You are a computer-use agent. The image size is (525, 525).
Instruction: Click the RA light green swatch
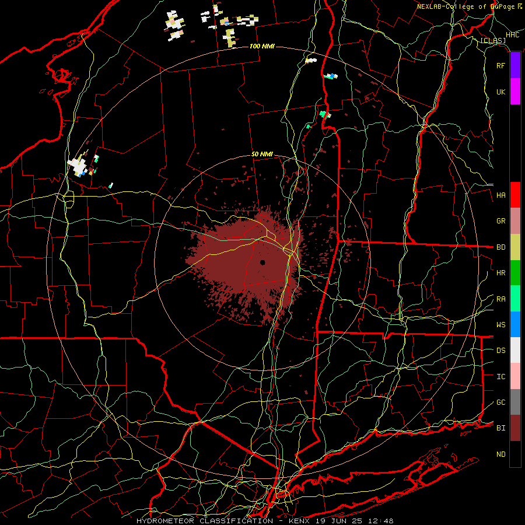[515, 299]
